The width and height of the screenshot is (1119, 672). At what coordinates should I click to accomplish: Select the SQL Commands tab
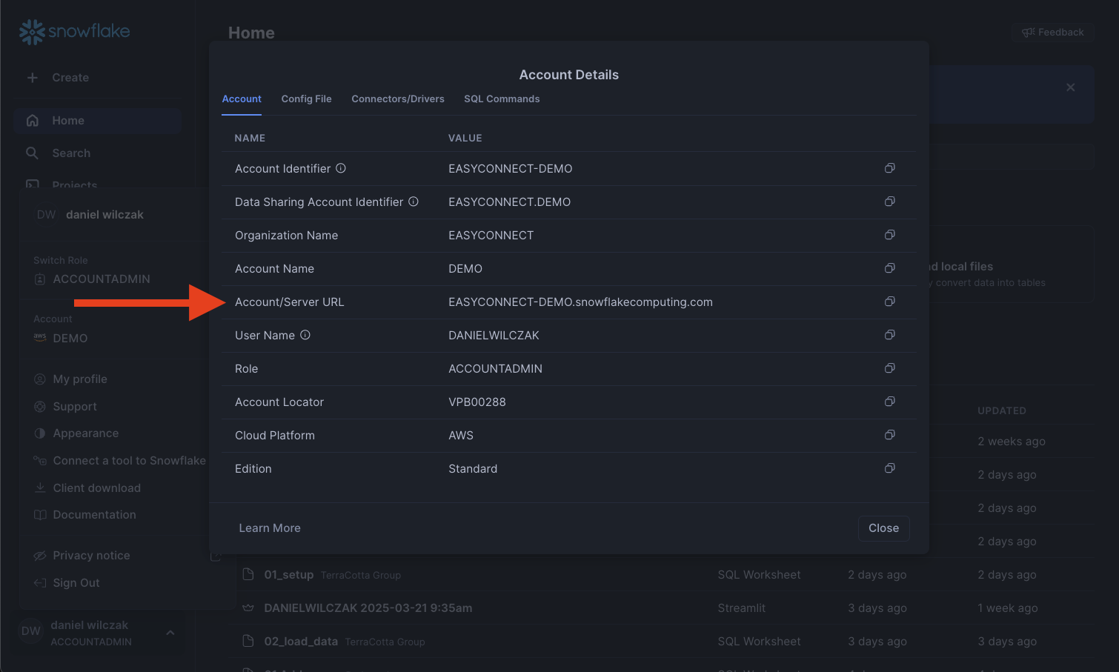coord(502,99)
